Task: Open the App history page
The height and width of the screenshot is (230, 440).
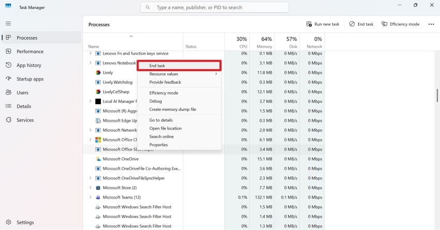Action: pos(29,65)
